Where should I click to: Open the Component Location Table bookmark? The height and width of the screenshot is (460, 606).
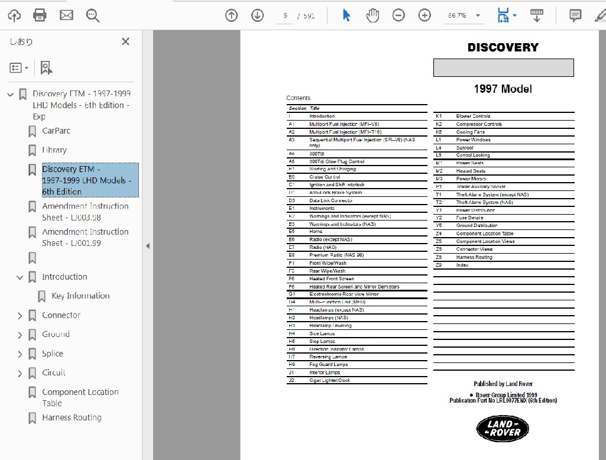click(x=80, y=397)
